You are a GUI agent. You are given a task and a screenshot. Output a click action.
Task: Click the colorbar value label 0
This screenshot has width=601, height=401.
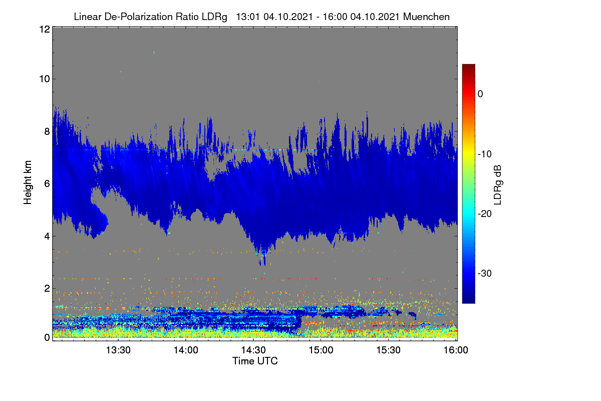point(480,94)
